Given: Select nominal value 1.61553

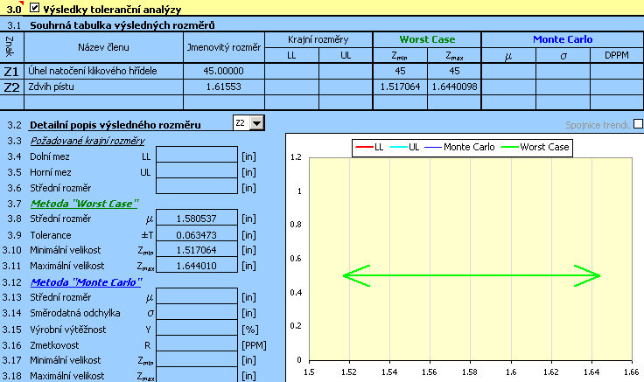Looking at the screenshot, I should [x=224, y=87].
